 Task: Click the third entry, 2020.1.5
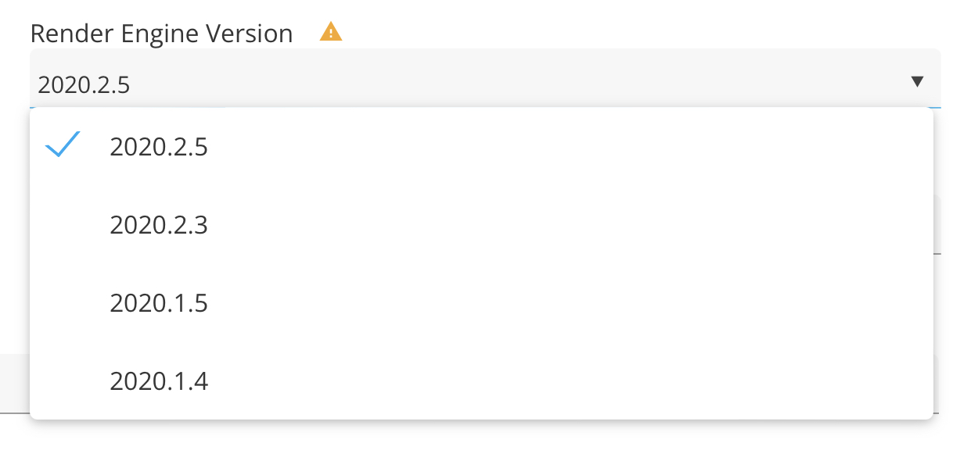[159, 303]
